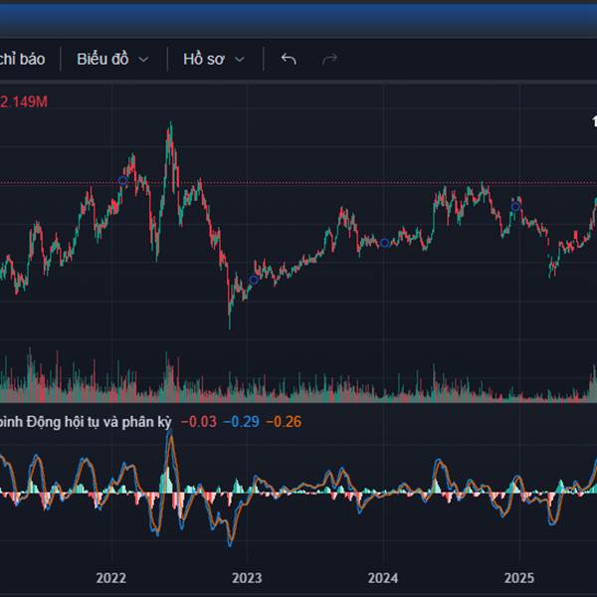Click the 2022 label on the time axis

point(111,577)
